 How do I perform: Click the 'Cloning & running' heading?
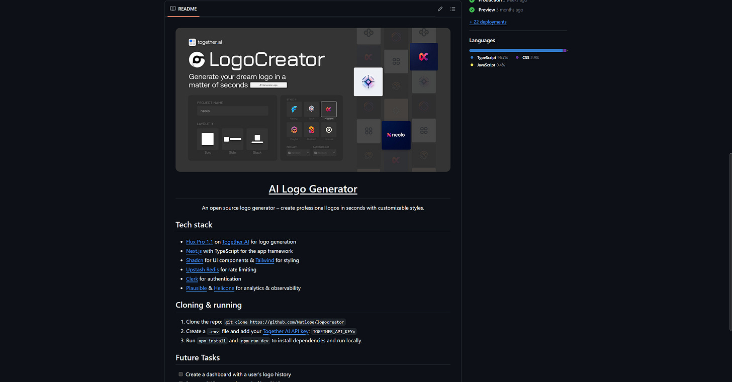(209, 305)
